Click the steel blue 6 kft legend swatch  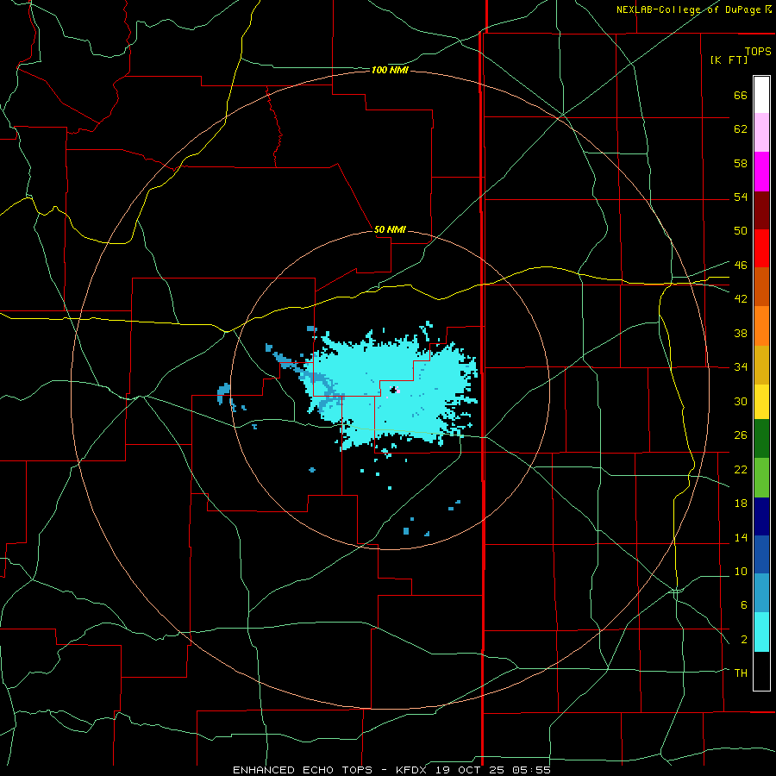coord(761,593)
